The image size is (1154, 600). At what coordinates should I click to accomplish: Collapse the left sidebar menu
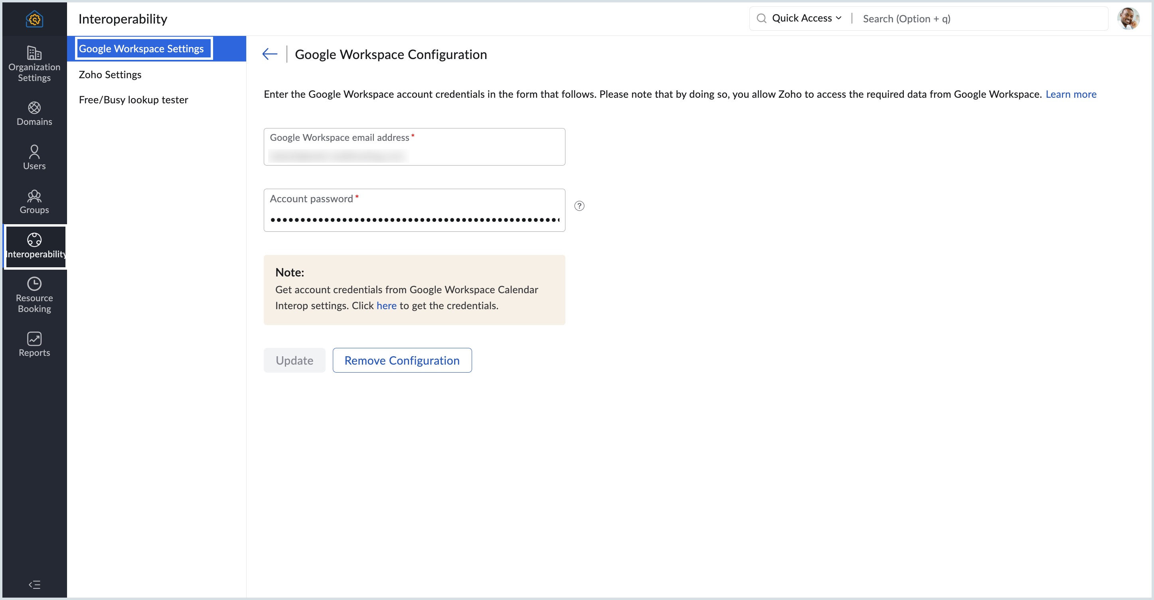(34, 584)
